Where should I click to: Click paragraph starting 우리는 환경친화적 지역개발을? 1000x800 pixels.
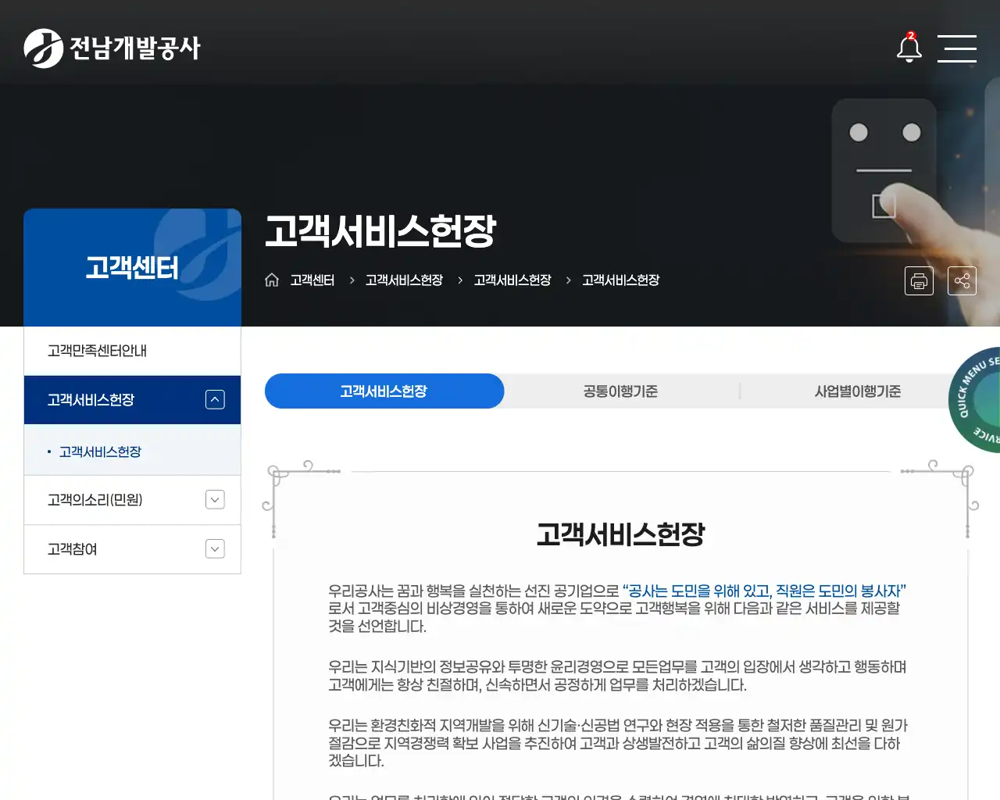pyautogui.click(x=617, y=743)
